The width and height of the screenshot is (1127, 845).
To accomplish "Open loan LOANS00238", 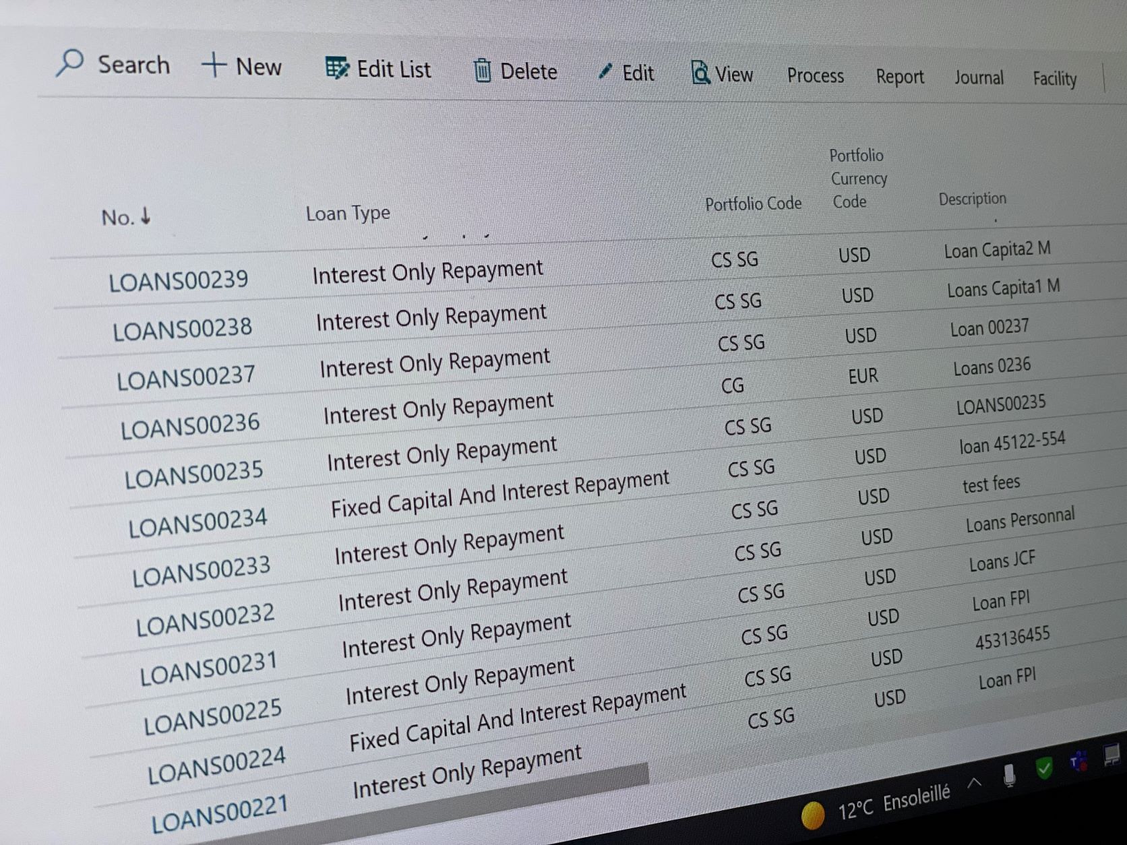I will point(183,330).
